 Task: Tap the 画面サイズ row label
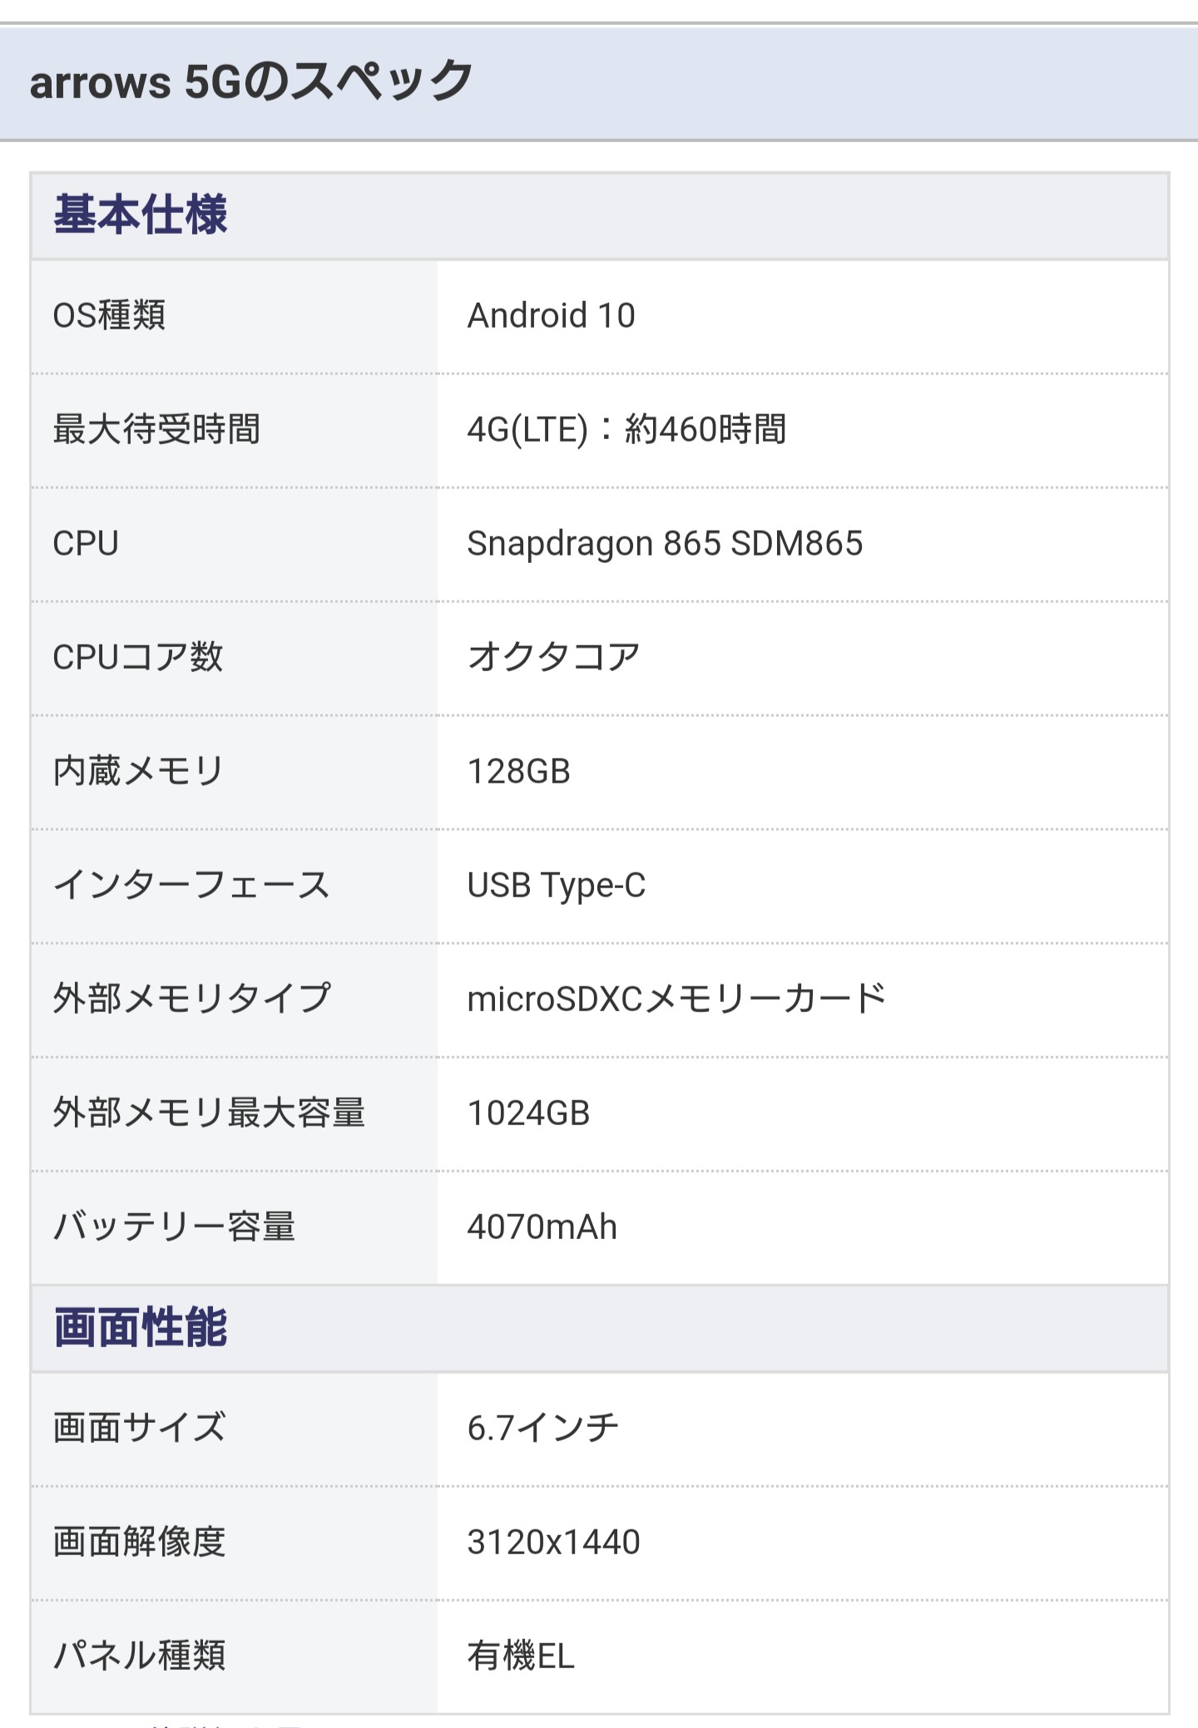(139, 1428)
